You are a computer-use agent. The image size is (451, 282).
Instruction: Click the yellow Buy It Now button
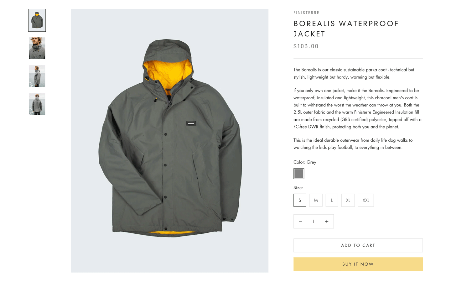[x=358, y=264]
